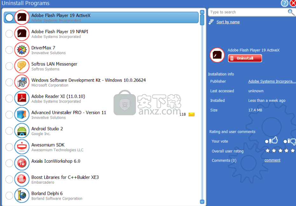Tick the Advanced Uninstaller PRO checkbox
This screenshot has height=206, width=296.
9,115
